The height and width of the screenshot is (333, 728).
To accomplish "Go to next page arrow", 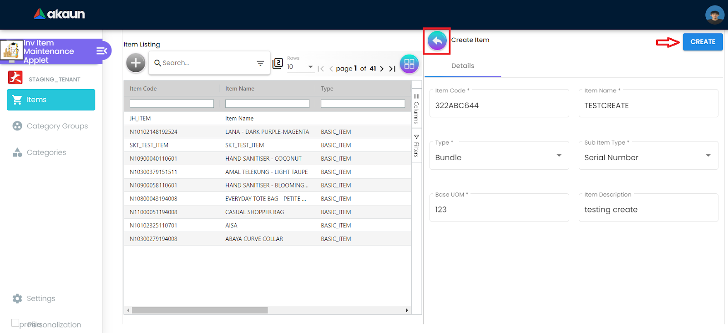I will tap(382, 69).
